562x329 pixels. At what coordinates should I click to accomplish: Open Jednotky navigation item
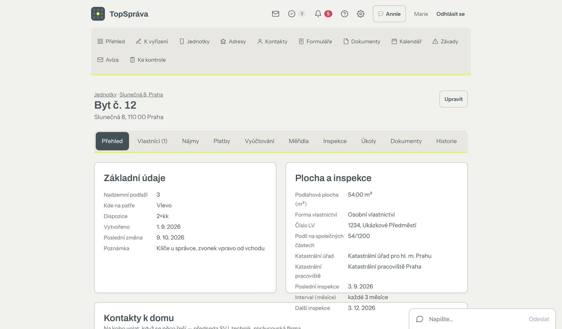tap(194, 41)
